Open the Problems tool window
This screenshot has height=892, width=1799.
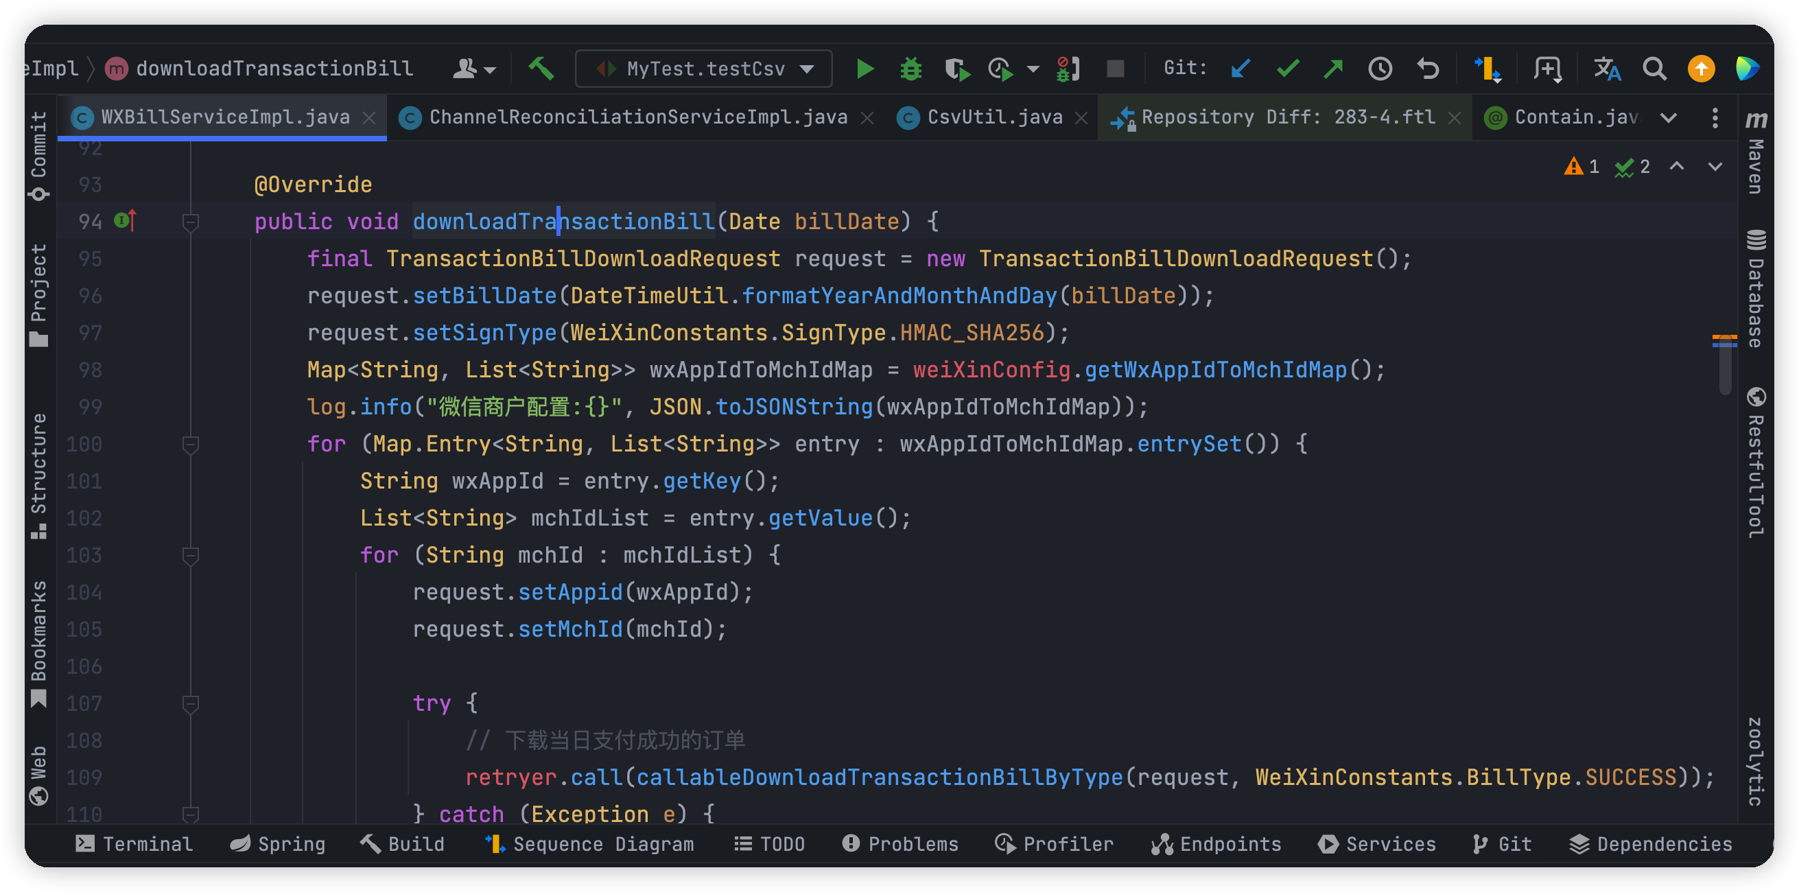pos(899,844)
